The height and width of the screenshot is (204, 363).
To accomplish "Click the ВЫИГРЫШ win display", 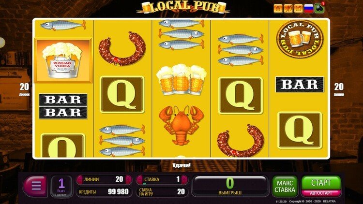I will click(x=230, y=186).
